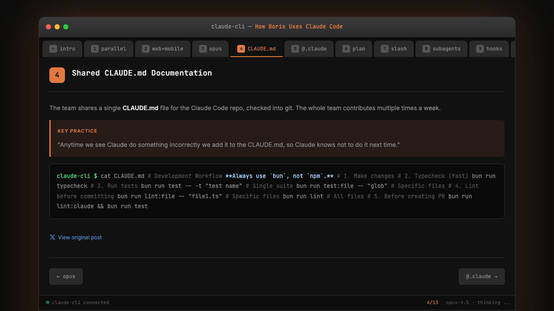Click the opus-4.5 thinking status text

[x=478, y=302]
